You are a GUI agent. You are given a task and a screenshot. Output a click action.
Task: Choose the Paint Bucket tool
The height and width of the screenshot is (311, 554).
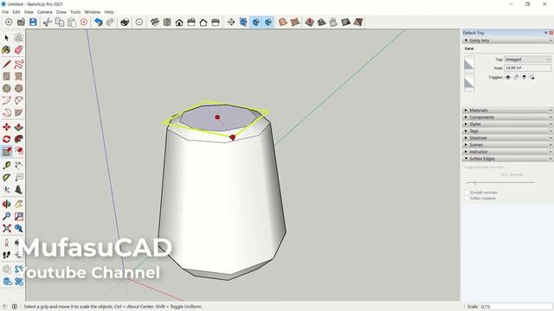point(7,50)
